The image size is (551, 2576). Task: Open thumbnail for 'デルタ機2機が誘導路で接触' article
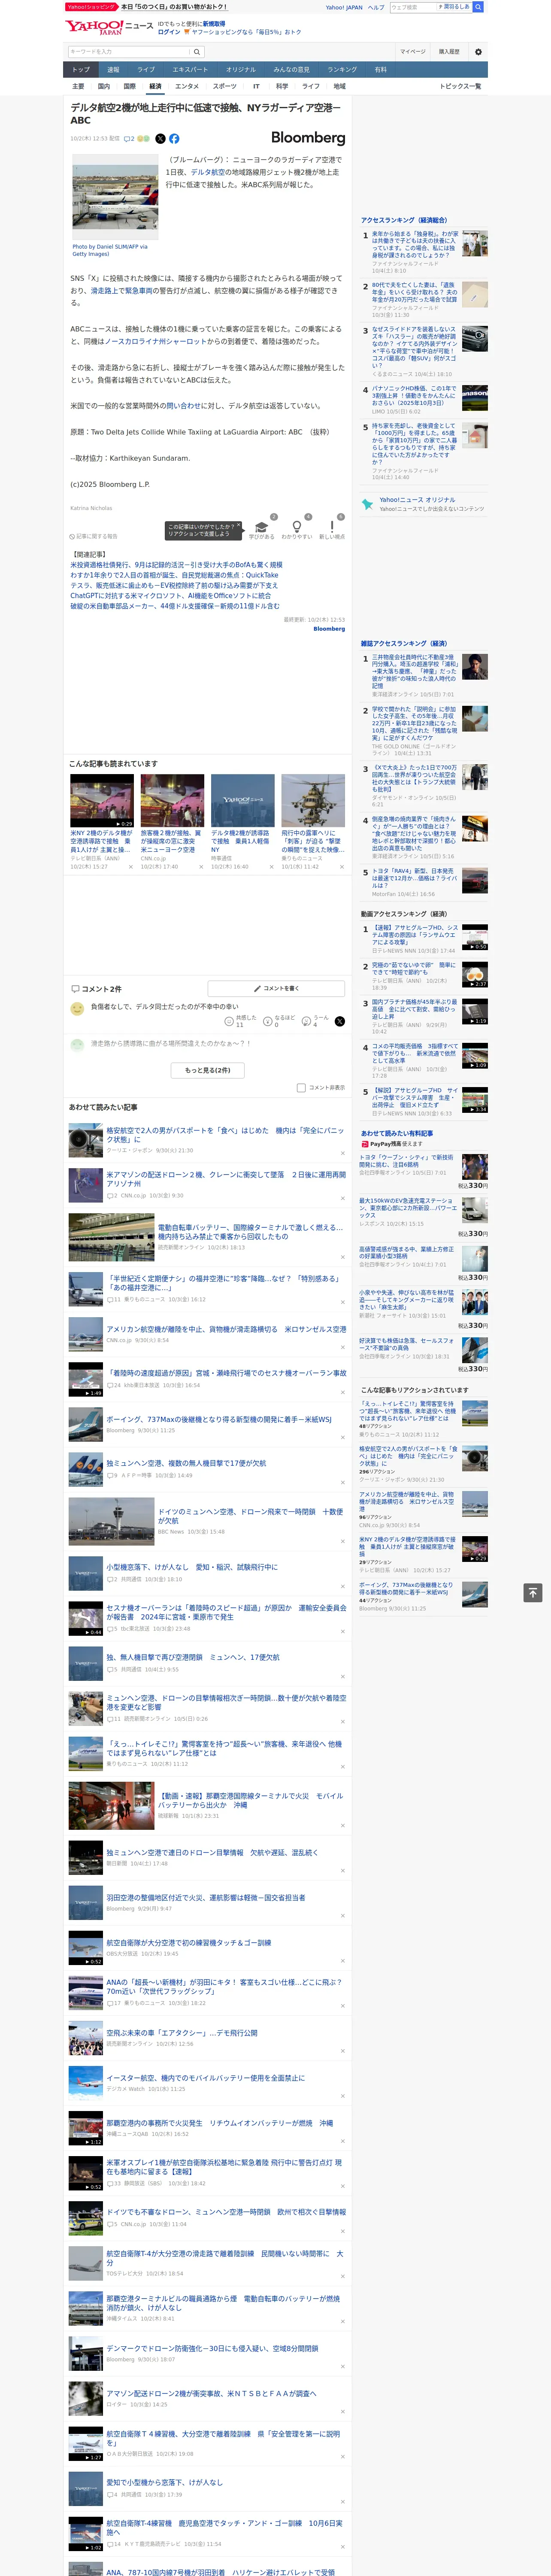(242, 799)
